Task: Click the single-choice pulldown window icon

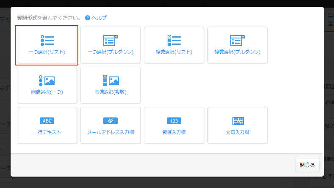Action: point(110,41)
